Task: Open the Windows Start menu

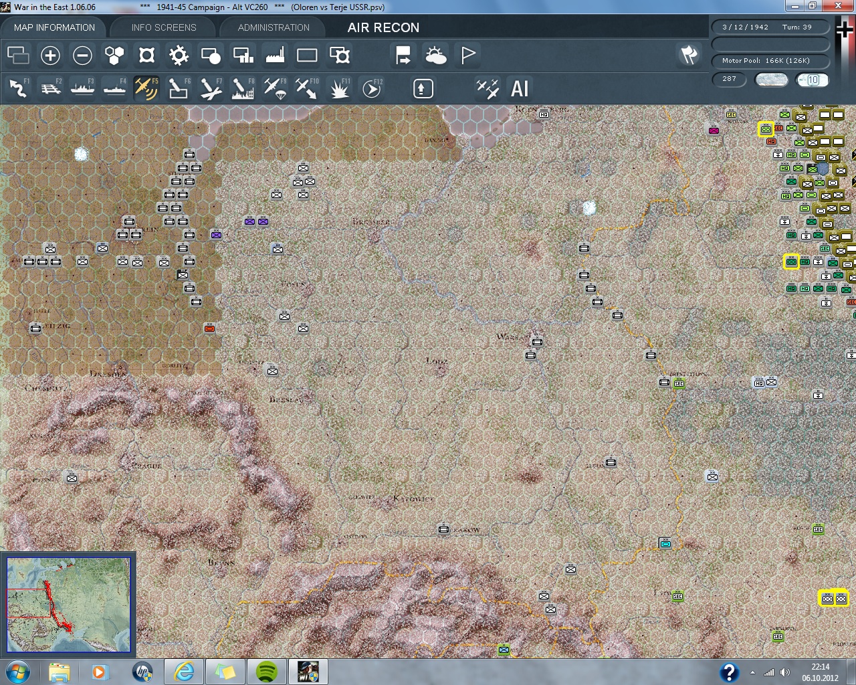Action: [17, 672]
